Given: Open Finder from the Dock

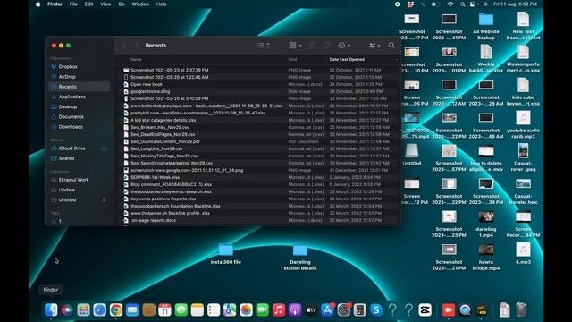Looking at the screenshot, I should pos(51,310).
